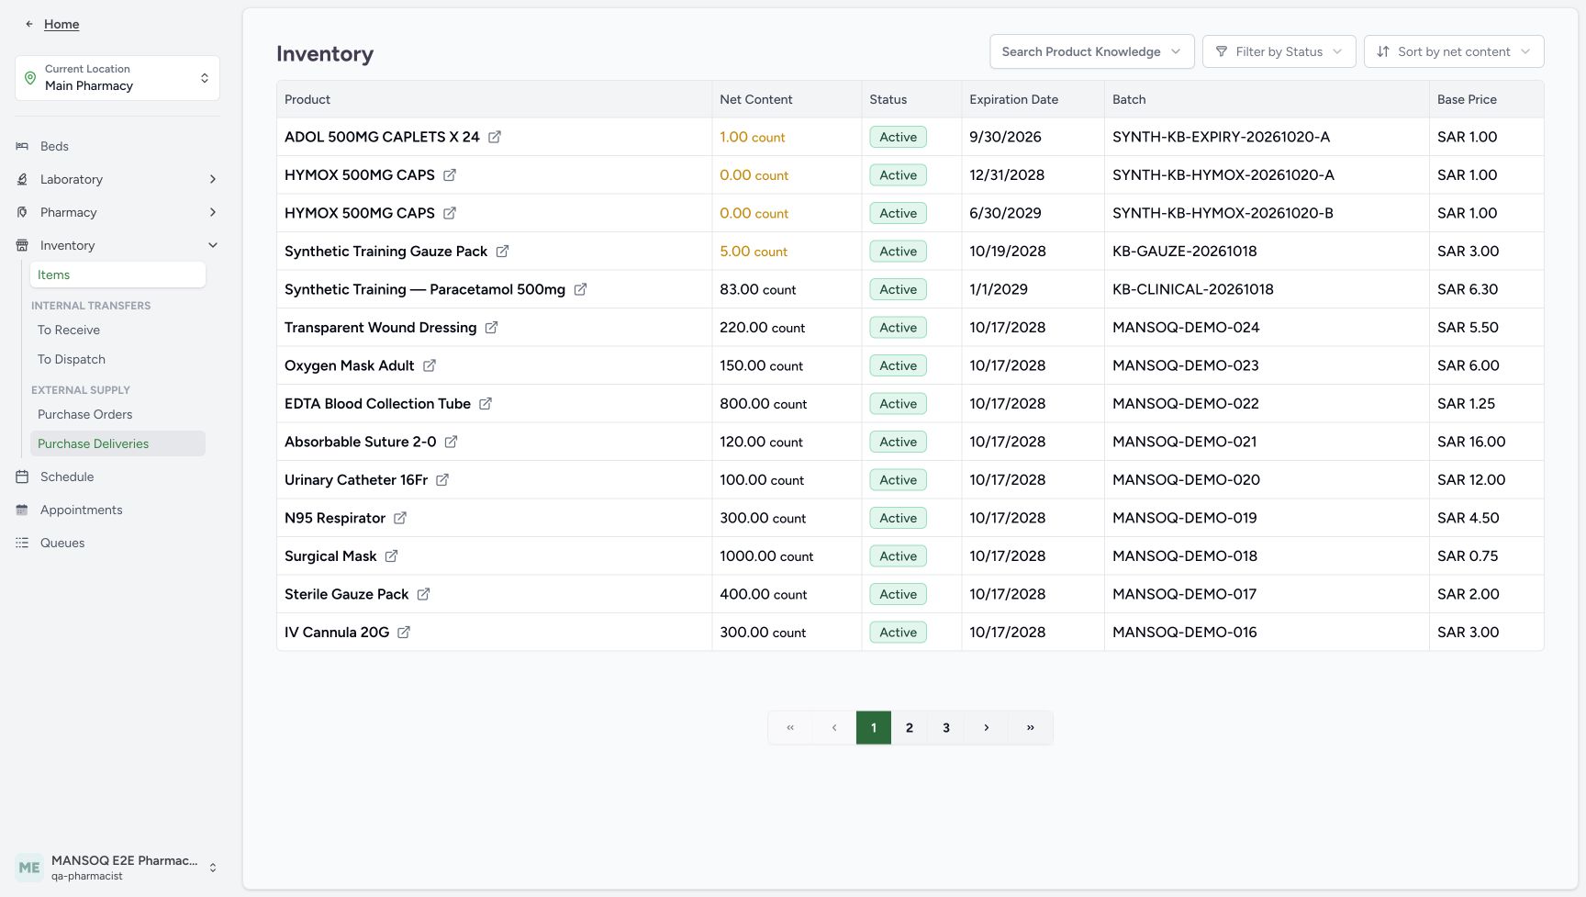This screenshot has width=1586, height=897.
Task: Open Purchase Deliveries
Action: click(x=117, y=443)
